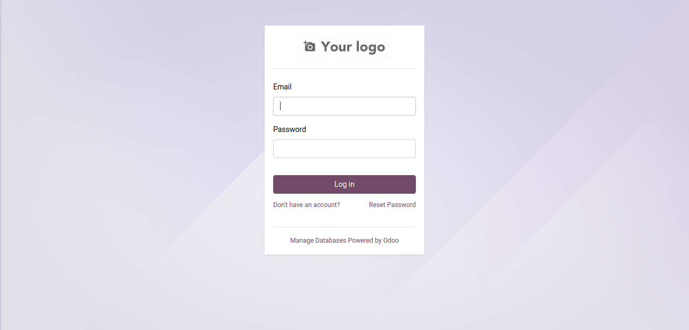Click the word 'Odoo' in the footer
Viewport: 689px width, 330px height.
(391, 241)
